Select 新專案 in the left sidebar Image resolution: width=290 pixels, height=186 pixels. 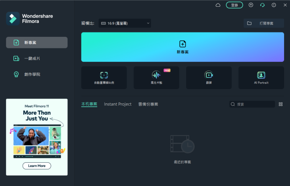click(x=37, y=42)
